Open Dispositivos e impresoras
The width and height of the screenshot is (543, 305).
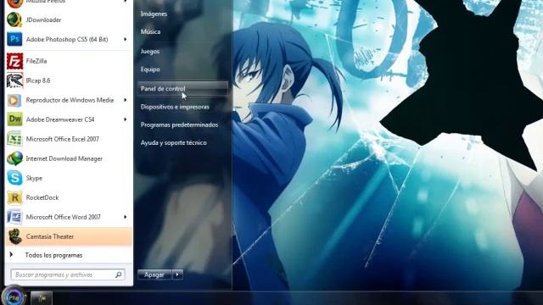pos(175,107)
